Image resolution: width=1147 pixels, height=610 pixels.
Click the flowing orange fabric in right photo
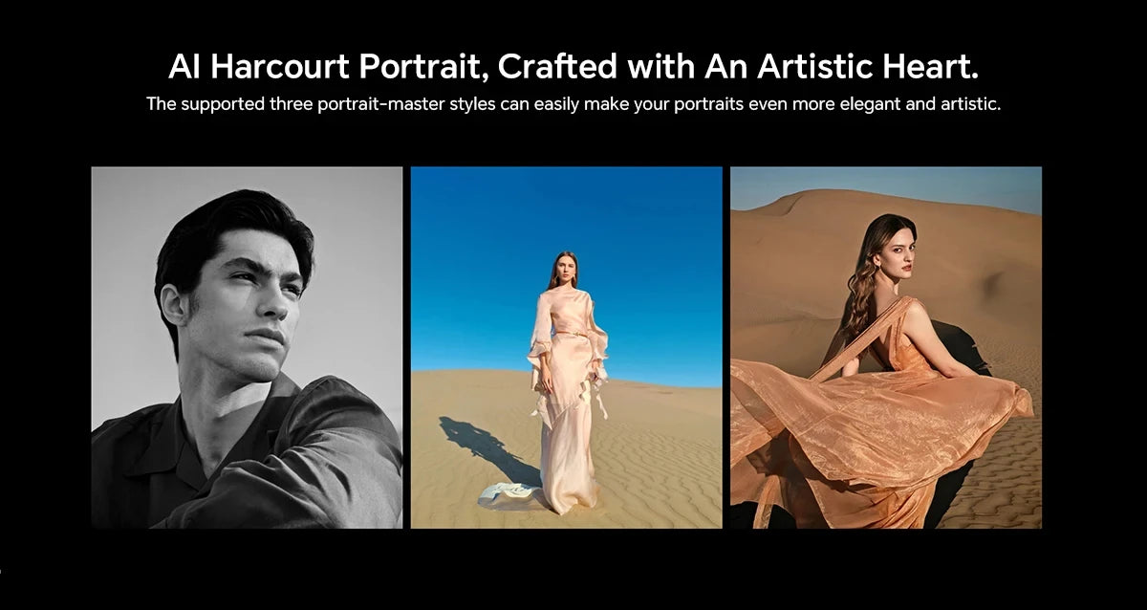(860, 421)
